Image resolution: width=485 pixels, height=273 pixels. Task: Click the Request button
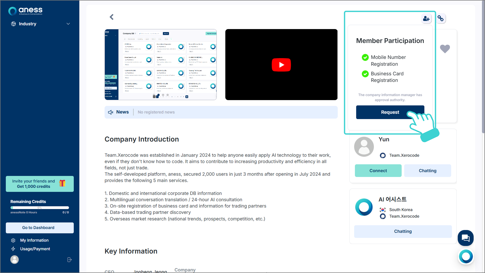pos(390,112)
